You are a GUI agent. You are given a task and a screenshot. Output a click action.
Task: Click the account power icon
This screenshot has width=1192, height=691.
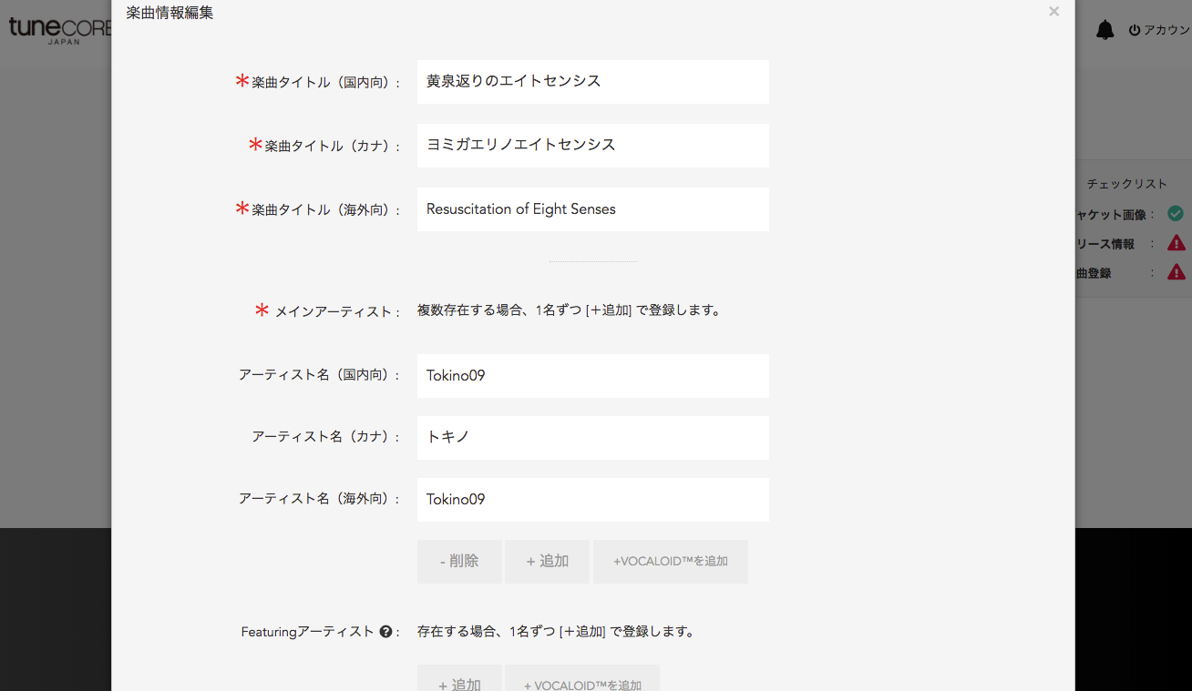(1135, 30)
